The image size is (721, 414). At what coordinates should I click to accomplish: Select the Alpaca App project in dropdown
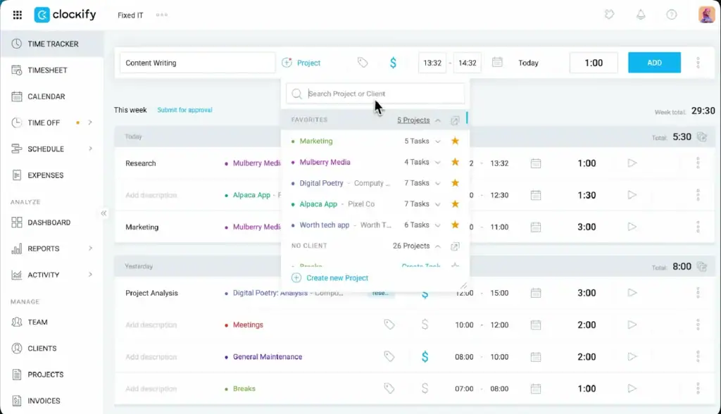[x=318, y=203]
